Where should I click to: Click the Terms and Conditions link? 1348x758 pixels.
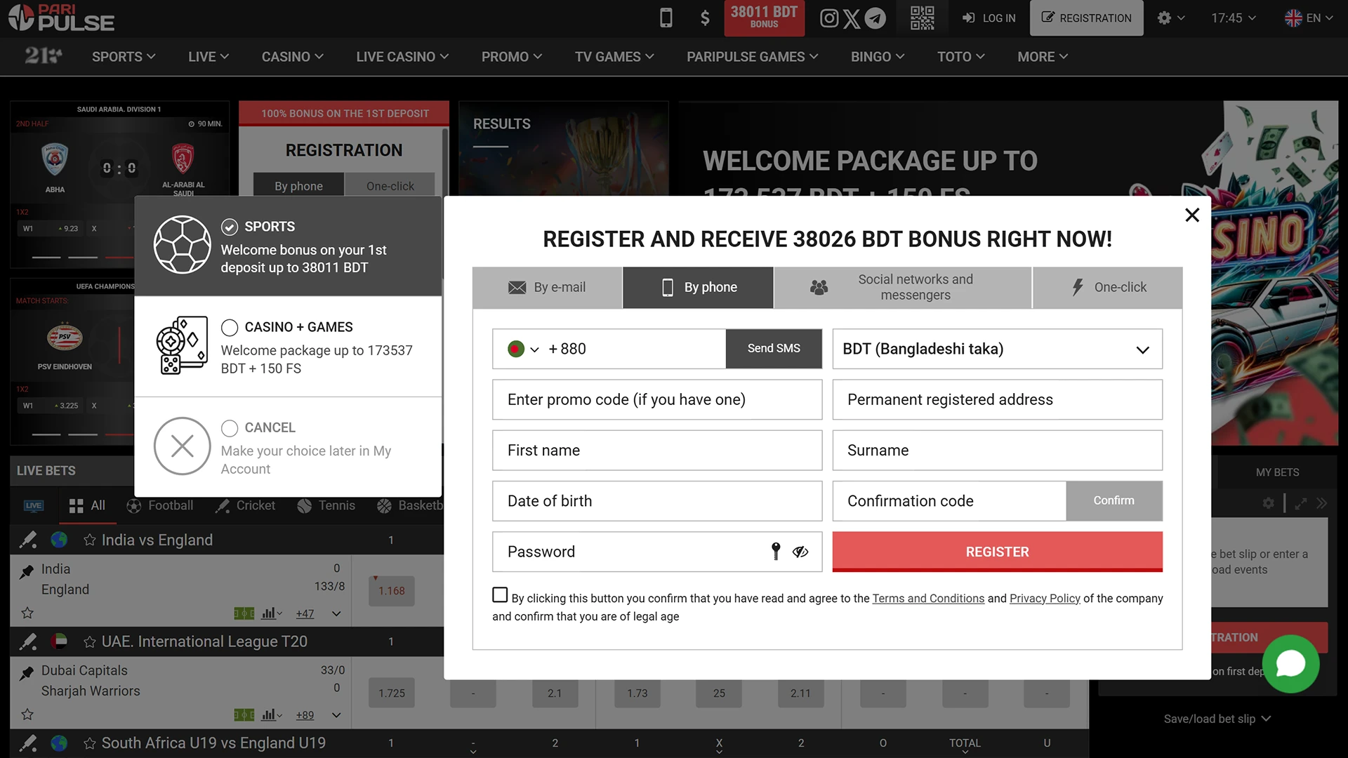click(927, 598)
